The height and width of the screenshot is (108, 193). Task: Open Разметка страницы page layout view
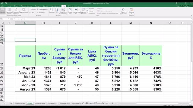[16, 11]
